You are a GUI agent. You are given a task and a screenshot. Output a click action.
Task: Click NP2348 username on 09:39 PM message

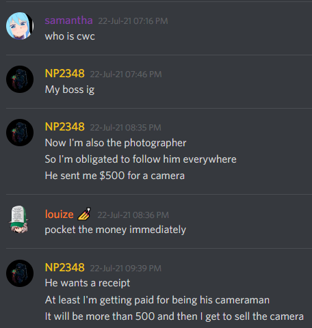click(65, 268)
